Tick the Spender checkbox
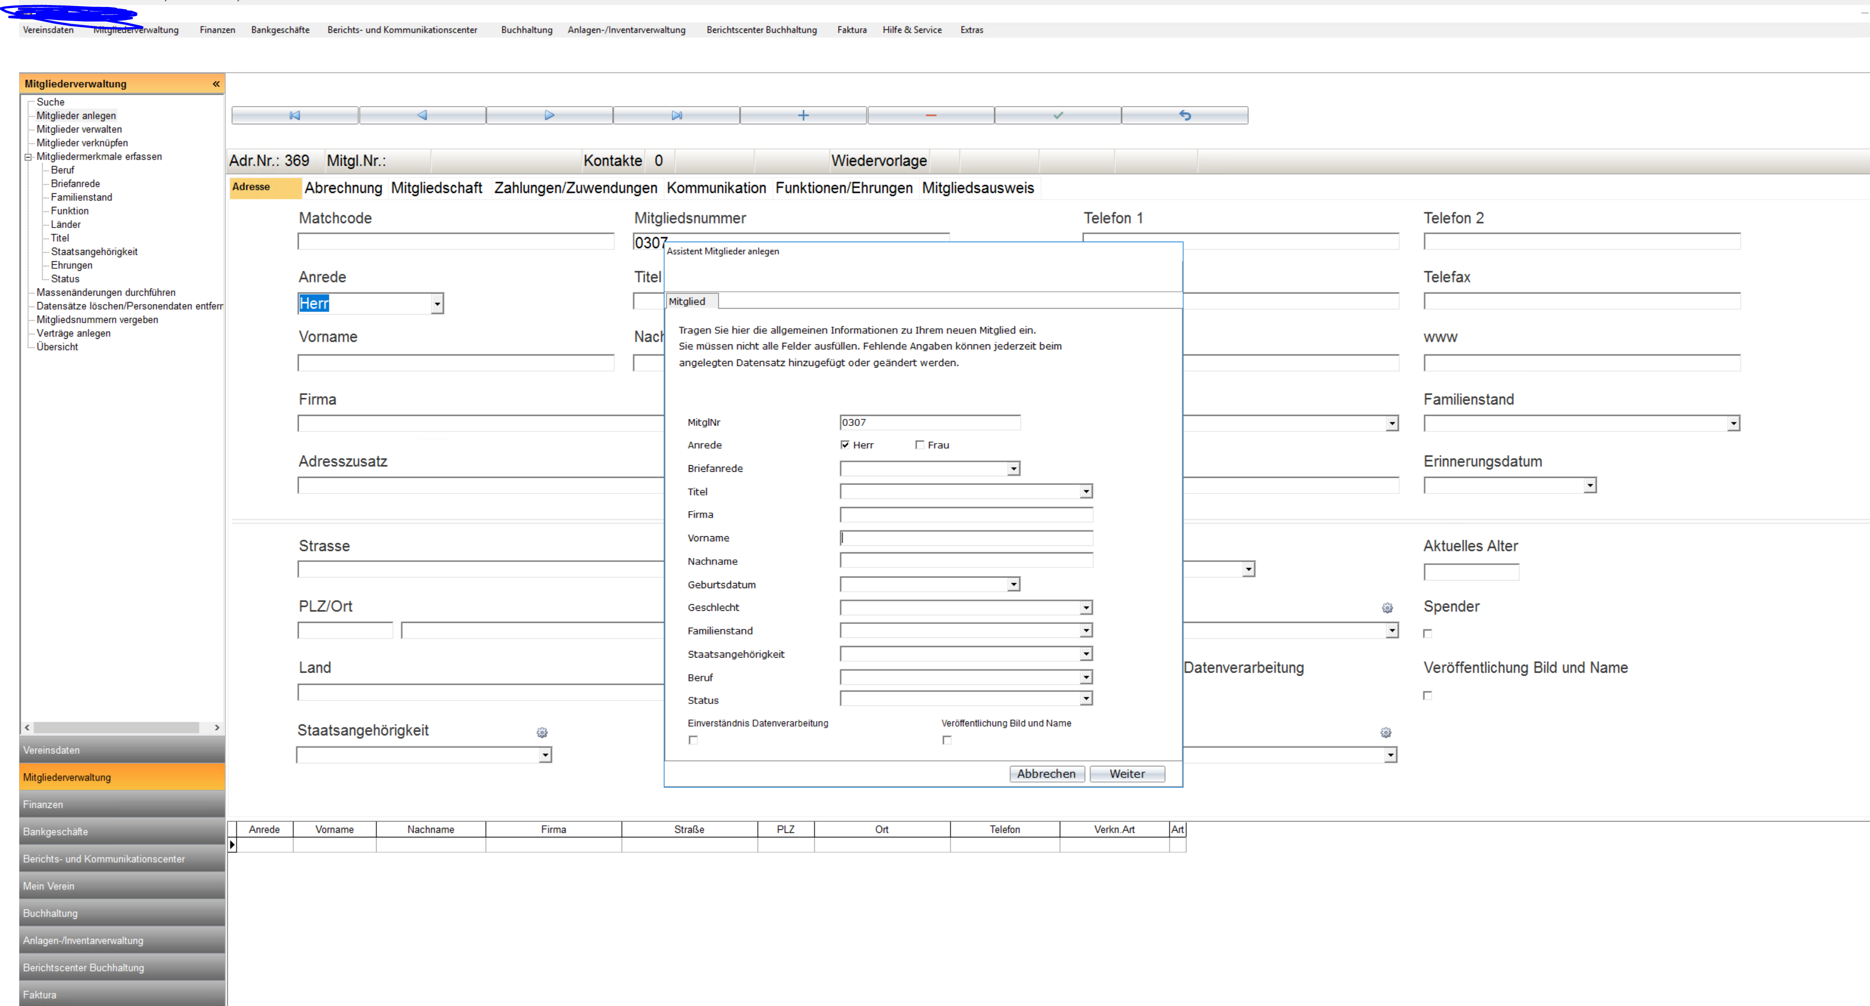The height and width of the screenshot is (1006, 1870). coord(1427,633)
